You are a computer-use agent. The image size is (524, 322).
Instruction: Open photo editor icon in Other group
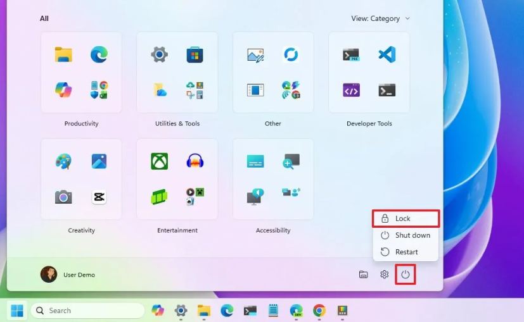(255, 55)
